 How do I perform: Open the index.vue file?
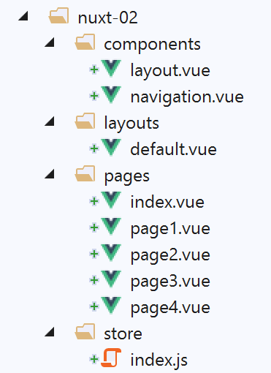point(167,202)
